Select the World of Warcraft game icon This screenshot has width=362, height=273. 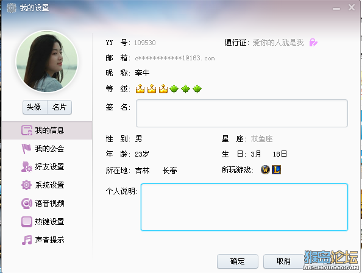265,170
